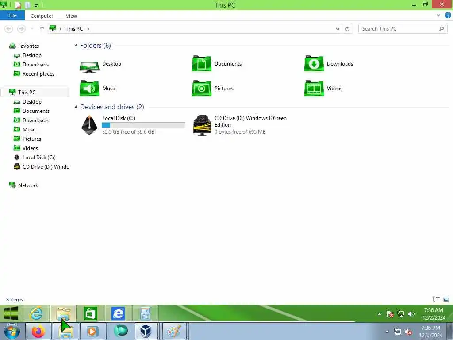453x340 pixels.
Task: Expand the ribbon with the chevron
Action: tap(438, 15)
